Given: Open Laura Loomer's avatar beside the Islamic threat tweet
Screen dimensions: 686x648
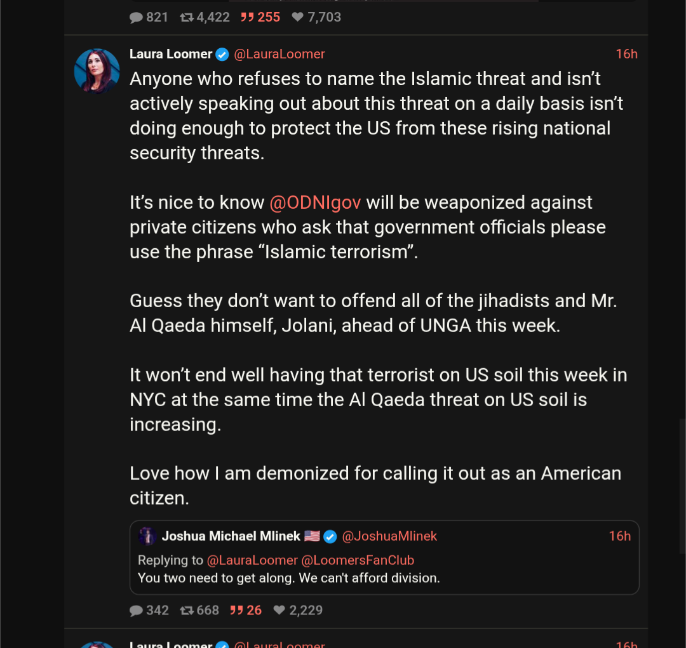Looking at the screenshot, I should tap(97, 71).
